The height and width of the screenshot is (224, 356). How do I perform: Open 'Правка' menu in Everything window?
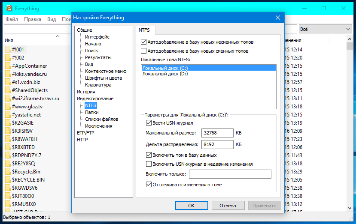click(x=33, y=19)
